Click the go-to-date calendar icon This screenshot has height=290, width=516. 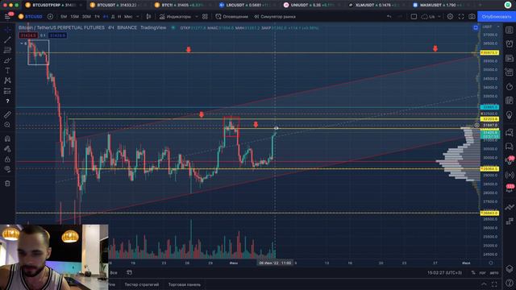click(x=129, y=272)
